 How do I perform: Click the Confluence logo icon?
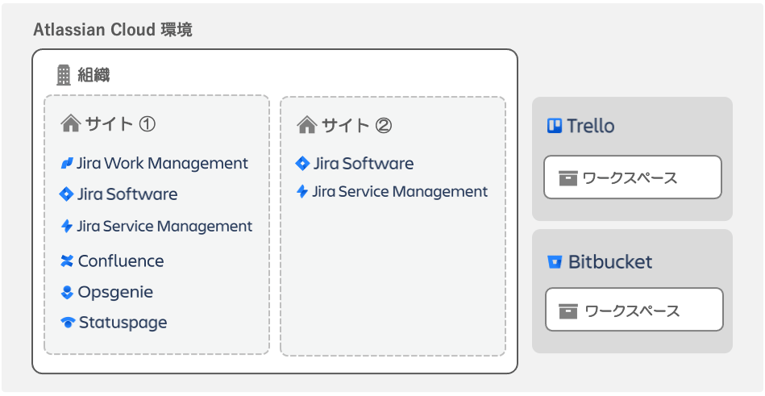pyautogui.click(x=67, y=261)
